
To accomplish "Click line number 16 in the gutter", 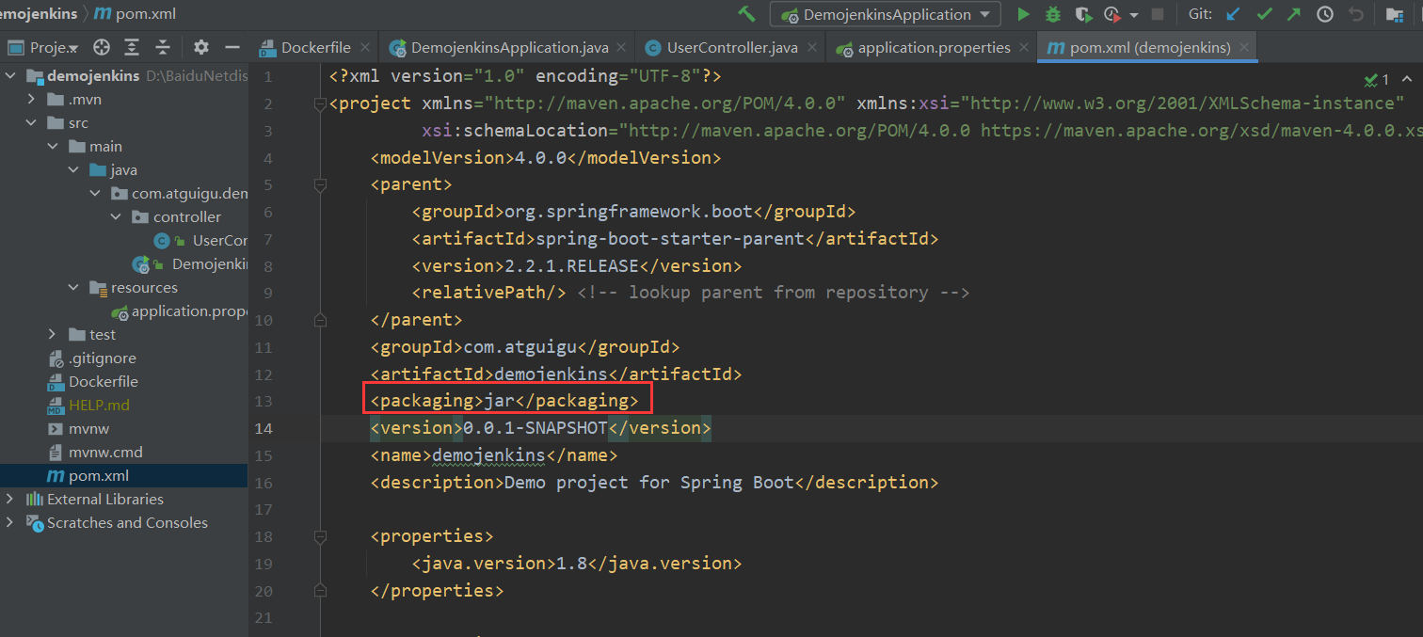I will (x=264, y=483).
